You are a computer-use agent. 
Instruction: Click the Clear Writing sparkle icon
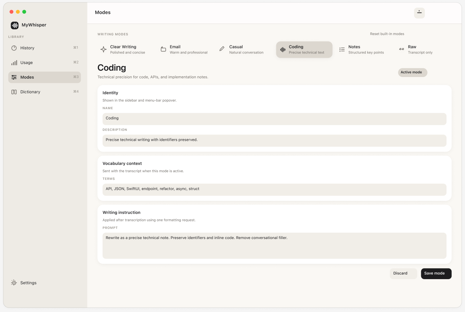(x=103, y=49)
